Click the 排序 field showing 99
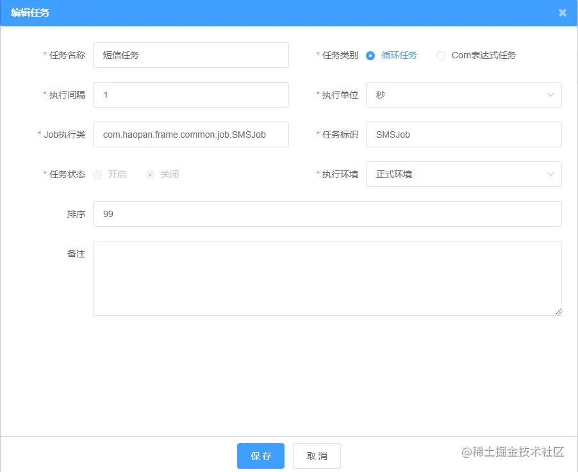 tap(327, 214)
